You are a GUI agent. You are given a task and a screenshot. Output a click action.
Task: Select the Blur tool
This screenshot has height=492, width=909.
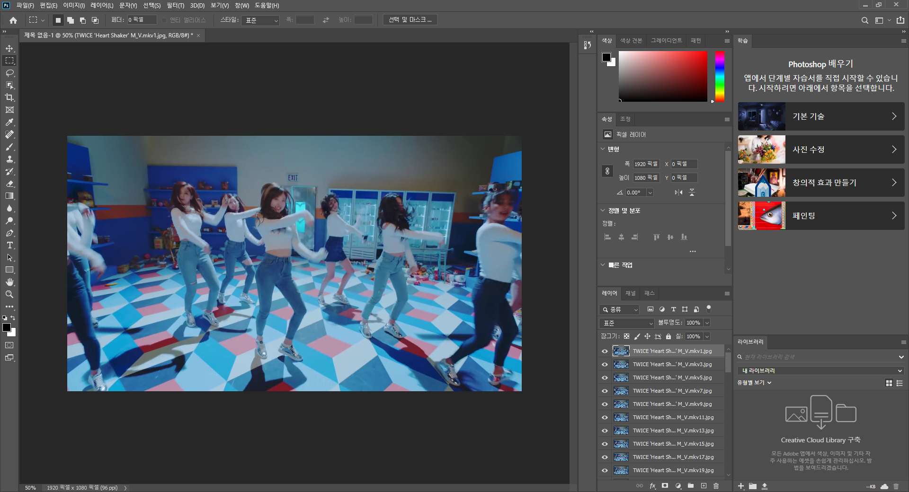click(x=9, y=208)
